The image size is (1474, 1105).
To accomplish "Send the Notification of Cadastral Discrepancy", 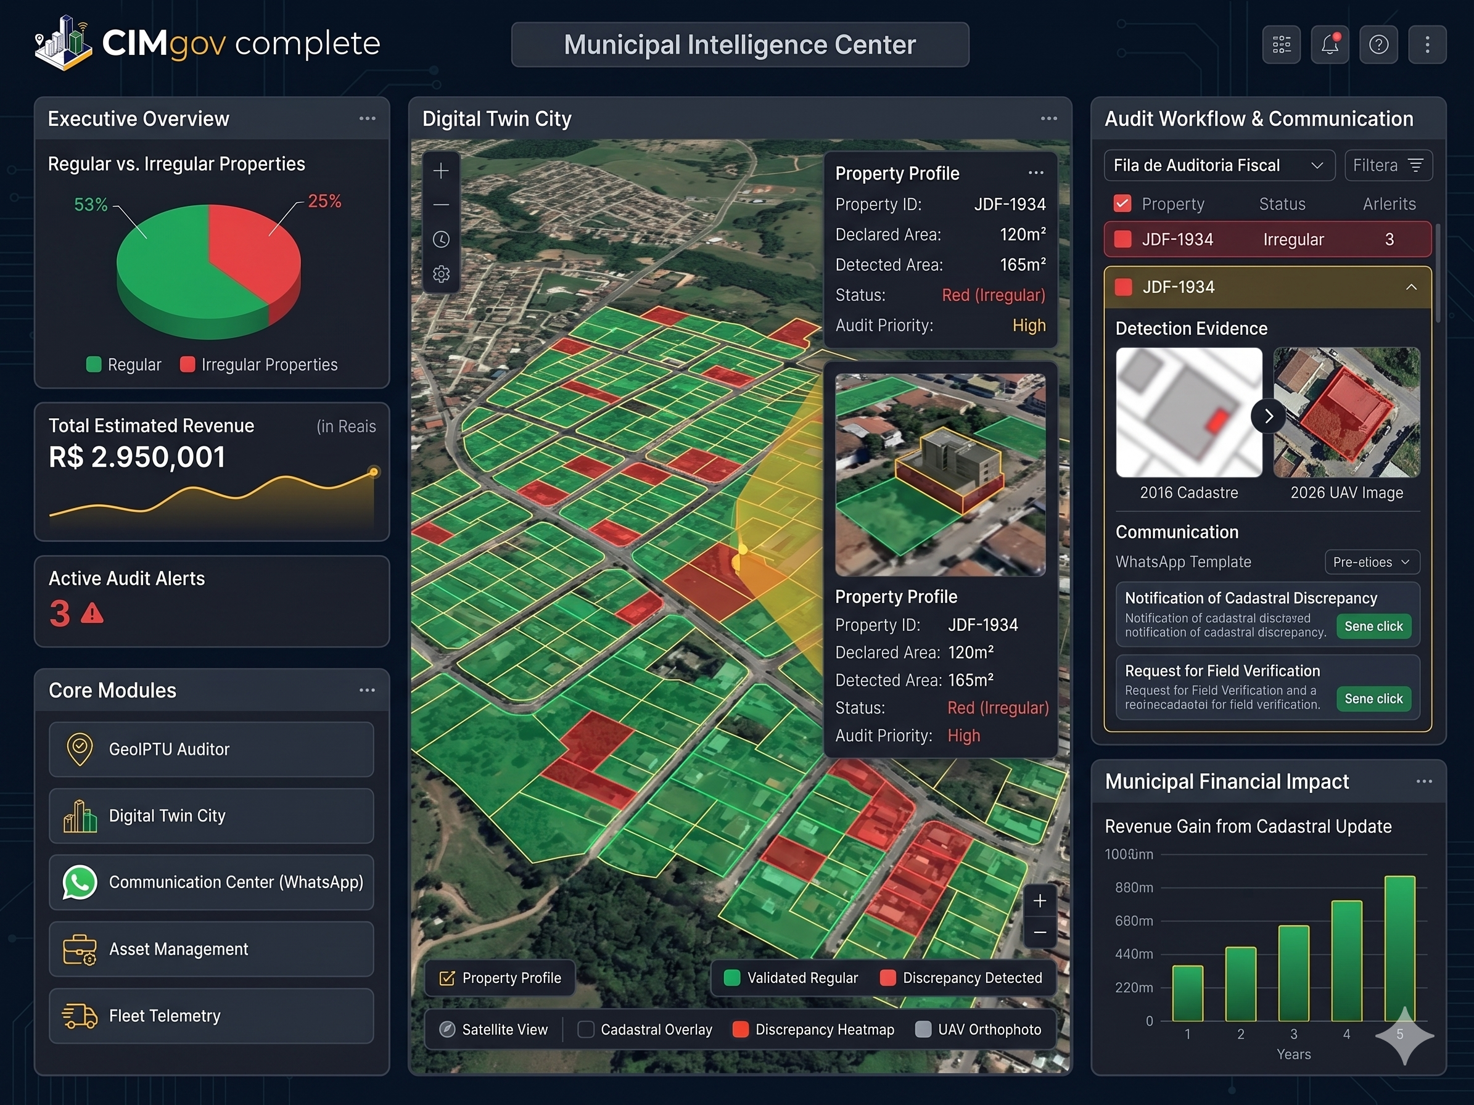I will click(1373, 626).
